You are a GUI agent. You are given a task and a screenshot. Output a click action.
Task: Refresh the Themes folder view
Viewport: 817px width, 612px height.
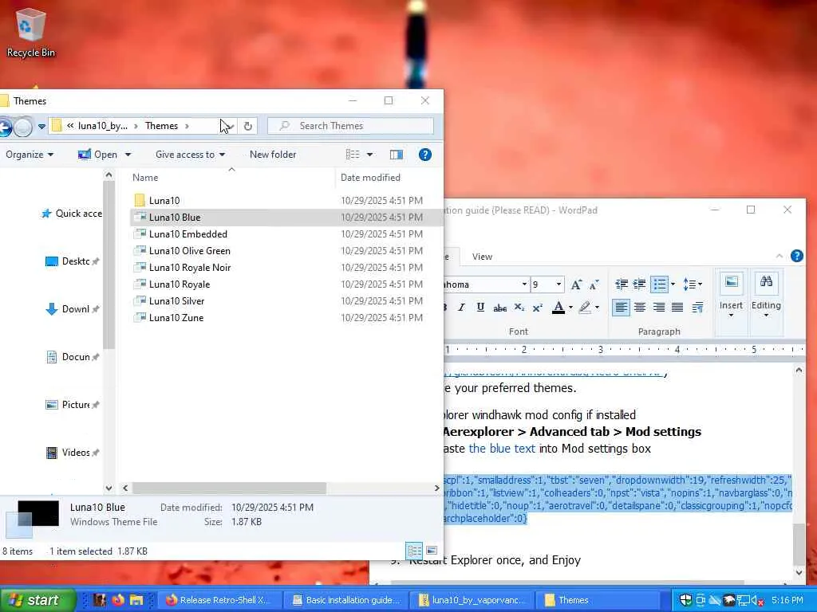point(248,126)
